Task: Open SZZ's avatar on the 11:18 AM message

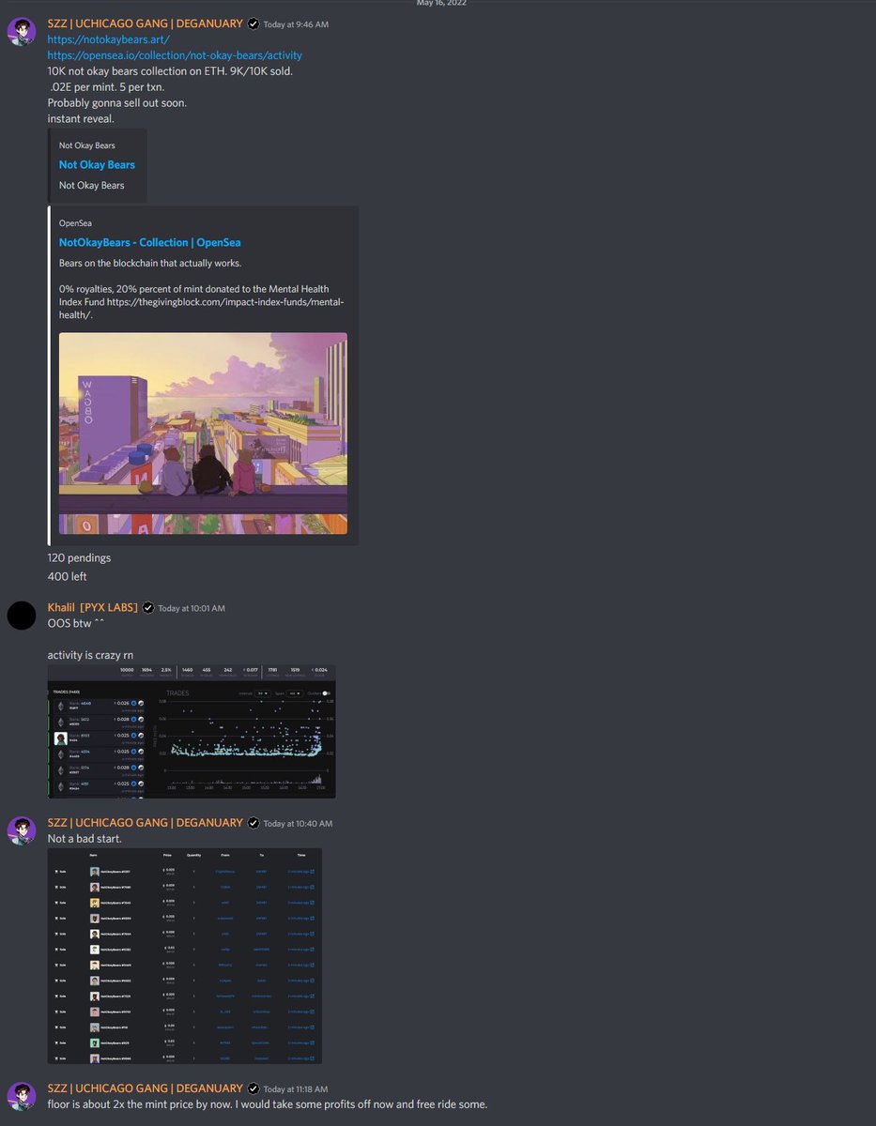Action: (x=22, y=1097)
